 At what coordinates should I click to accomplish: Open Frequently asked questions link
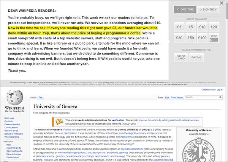pos(55,83)
